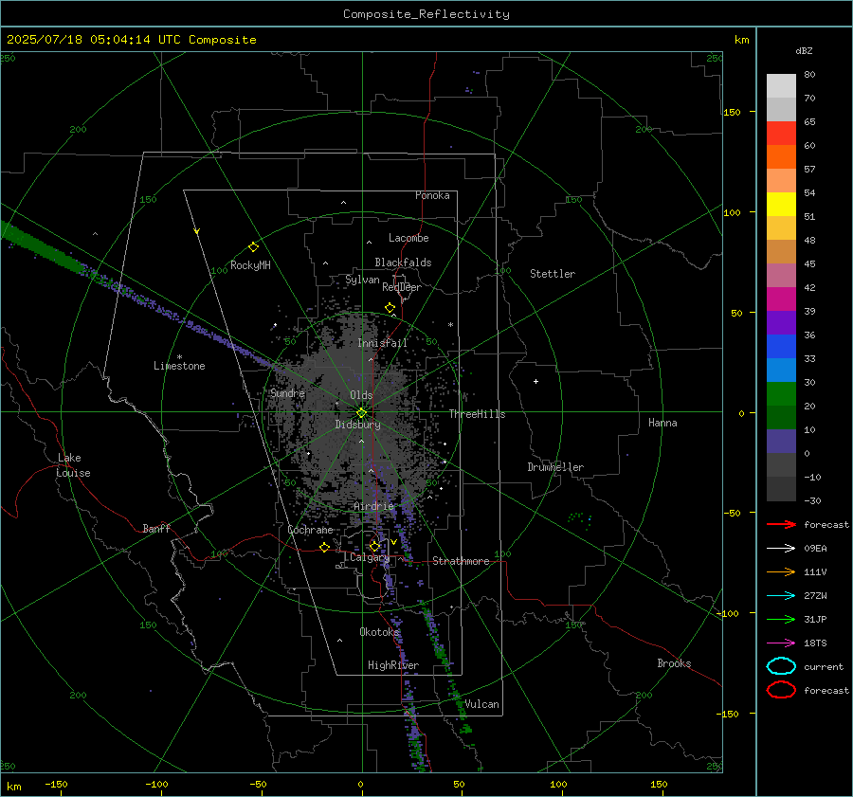Click the Ponoka label
853x797 pixels.
click(x=432, y=195)
